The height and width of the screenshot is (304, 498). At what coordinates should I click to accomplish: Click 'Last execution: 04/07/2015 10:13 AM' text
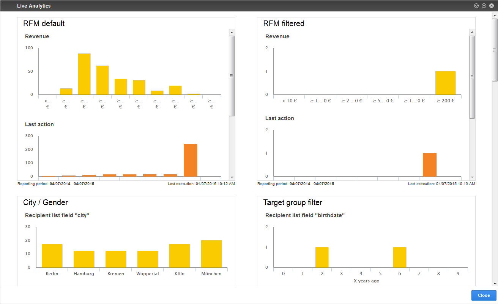[x=441, y=184]
